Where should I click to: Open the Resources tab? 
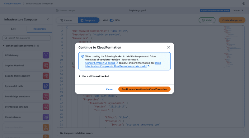(40, 29)
